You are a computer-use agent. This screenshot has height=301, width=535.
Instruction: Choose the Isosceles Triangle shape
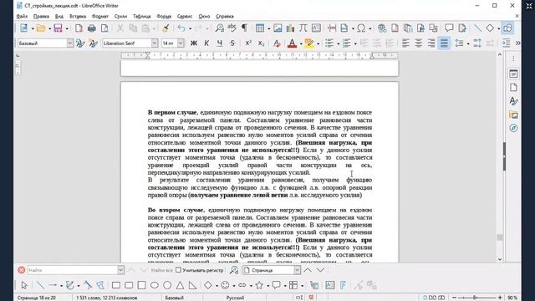pyautogui.click(x=180, y=285)
